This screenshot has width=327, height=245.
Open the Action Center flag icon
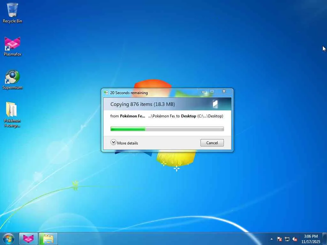click(279, 239)
